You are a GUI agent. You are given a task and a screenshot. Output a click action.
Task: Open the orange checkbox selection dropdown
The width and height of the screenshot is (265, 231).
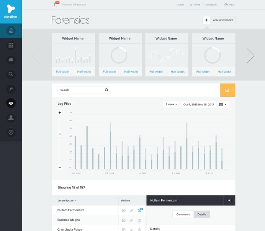(x=227, y=90)
